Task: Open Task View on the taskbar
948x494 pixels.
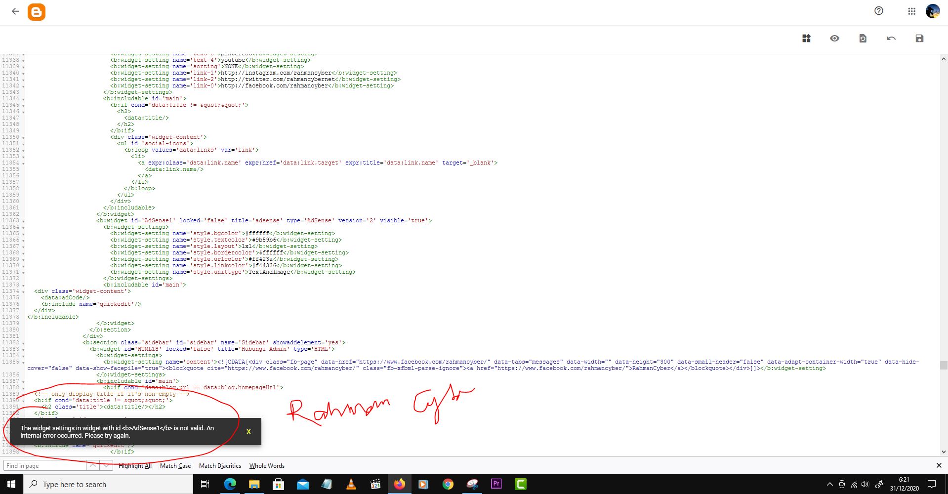Action: (205, 484)
